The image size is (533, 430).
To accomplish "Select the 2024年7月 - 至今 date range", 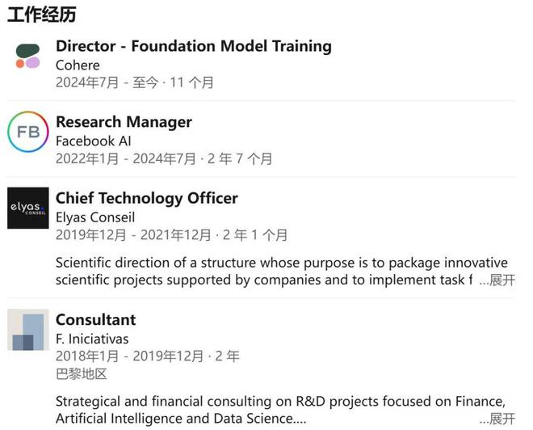I will tap(107, 82).
